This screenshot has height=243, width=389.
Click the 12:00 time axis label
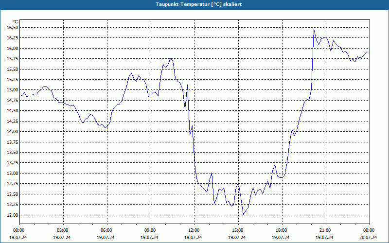(x=194, y=230)
